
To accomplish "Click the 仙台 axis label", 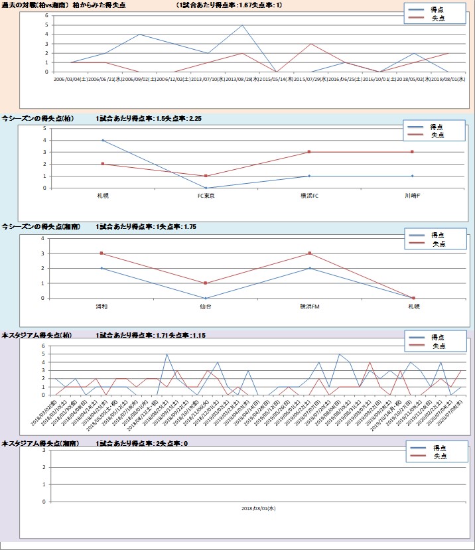I will click(206, 305).
